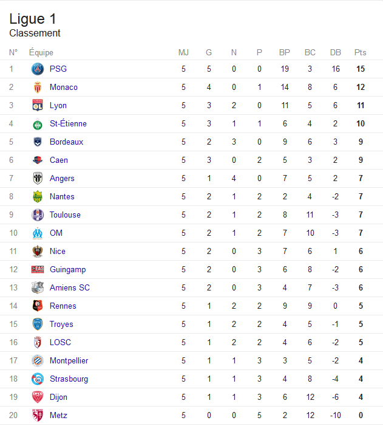Open the Amiens SC team link

(70, 287)
